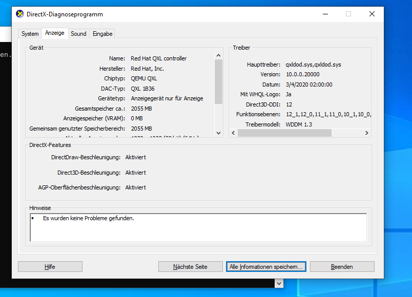This screenshot has height=297, width=412.
Task: Close the DirectX-Diagnoseprogramm window
Action: (372, 14)
